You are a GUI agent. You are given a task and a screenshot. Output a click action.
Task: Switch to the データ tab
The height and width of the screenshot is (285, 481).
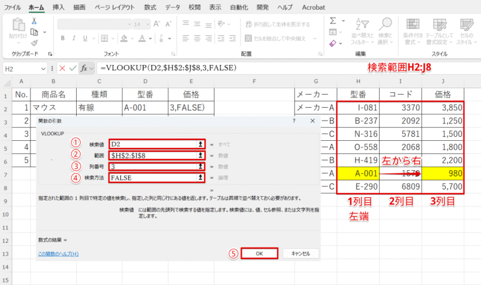click(172, 7)
